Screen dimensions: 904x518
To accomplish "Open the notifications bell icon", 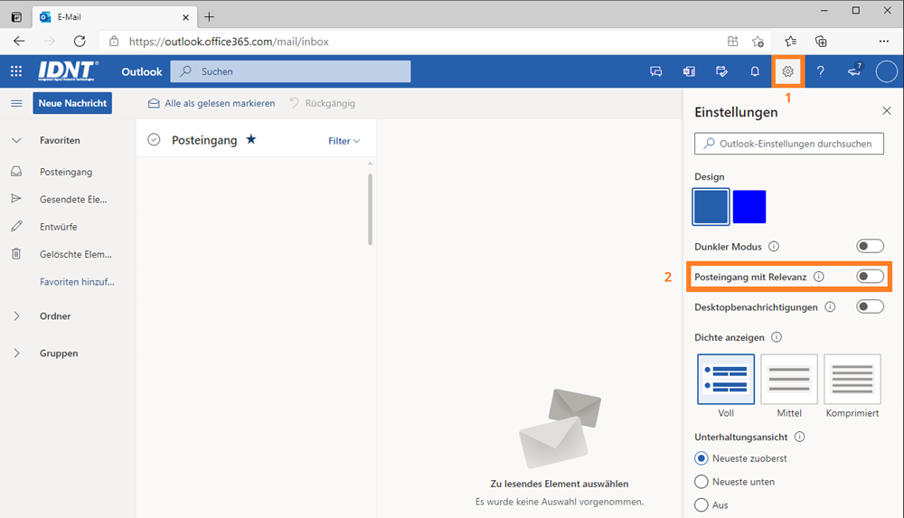I will click(x=755, y=71).
